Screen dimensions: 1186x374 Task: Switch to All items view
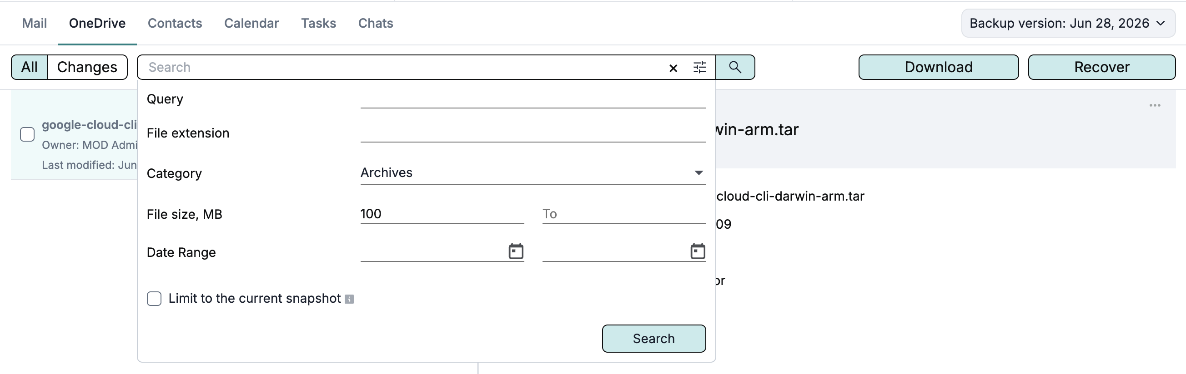(30, 67)
